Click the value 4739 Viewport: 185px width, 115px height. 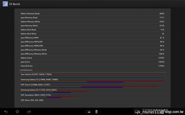click(x=162, y=26)
